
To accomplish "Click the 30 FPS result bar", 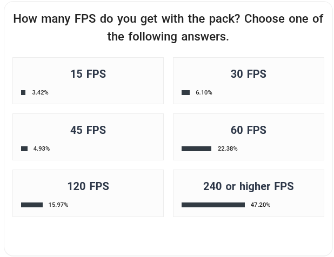I will [185, 93].
